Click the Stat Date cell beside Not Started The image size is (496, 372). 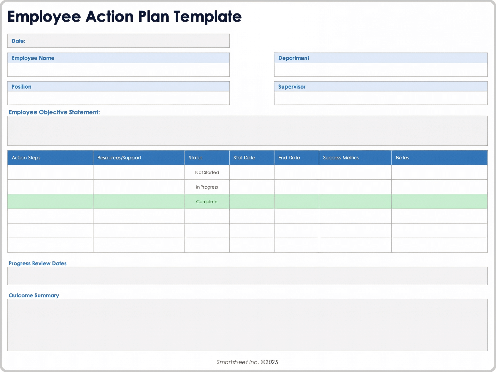pyautogui.click(x=251, y=172)
